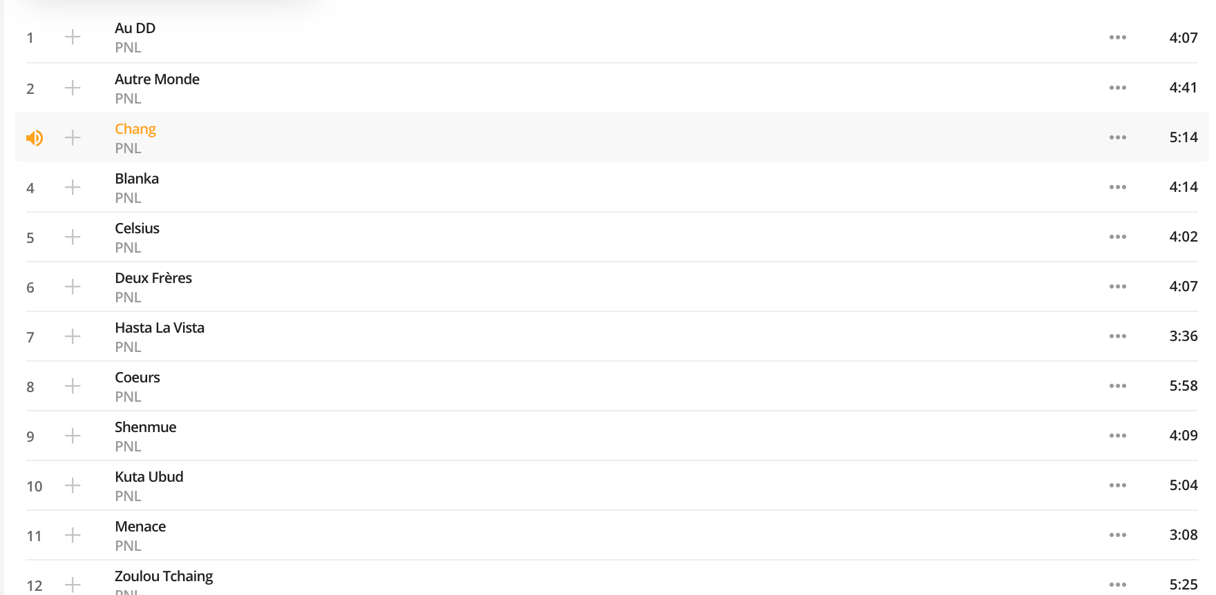Image resolution: width=1216 pixels, height=595 pixels.
Task: Add Shenmue via its plus icon
Action: (73, 436)
